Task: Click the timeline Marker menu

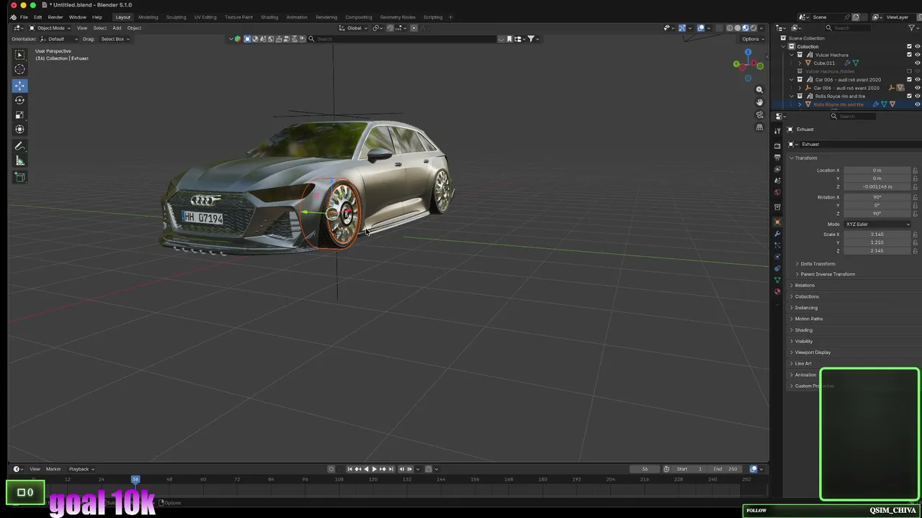Action: pos(53,469)
